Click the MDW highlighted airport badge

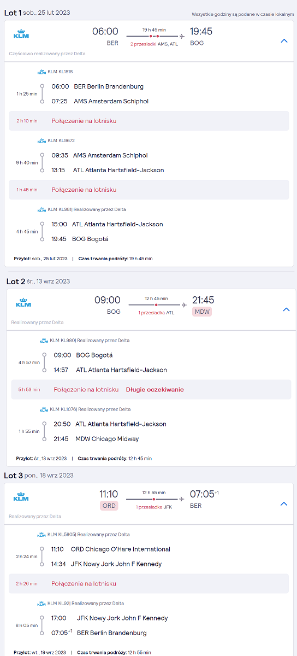(202, 312)
